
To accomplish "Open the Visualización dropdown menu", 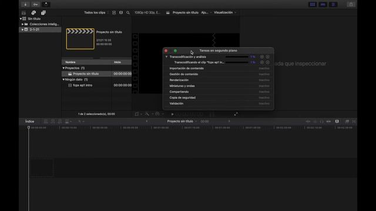I will point(225,12).
